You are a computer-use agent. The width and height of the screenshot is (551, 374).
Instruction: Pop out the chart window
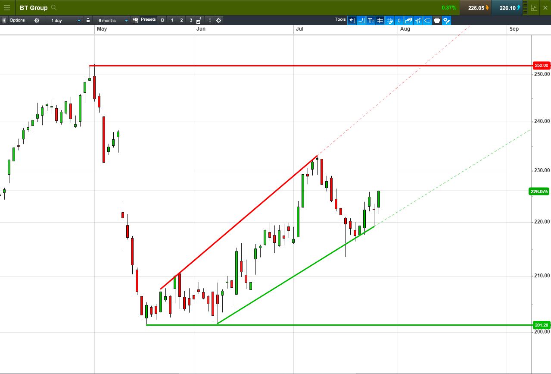pyautogui.click(x=534, y=8)
